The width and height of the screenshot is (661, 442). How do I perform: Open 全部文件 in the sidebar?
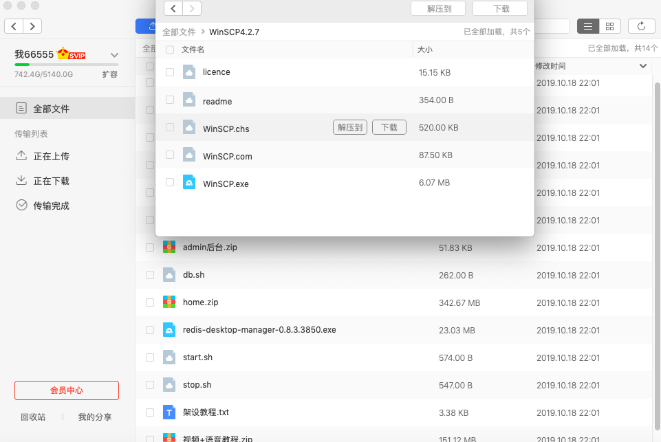point(52,109)
